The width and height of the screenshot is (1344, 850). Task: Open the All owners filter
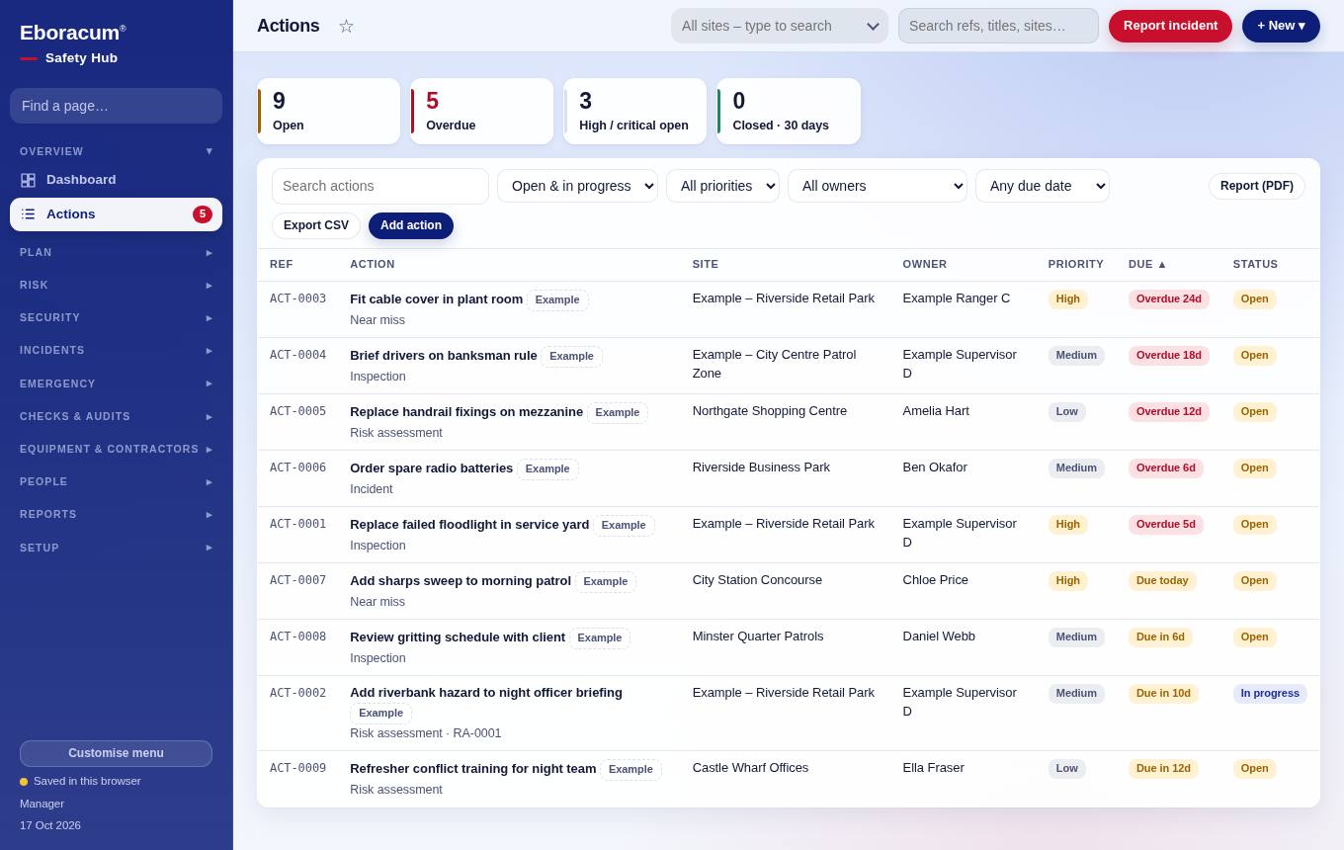878,186
